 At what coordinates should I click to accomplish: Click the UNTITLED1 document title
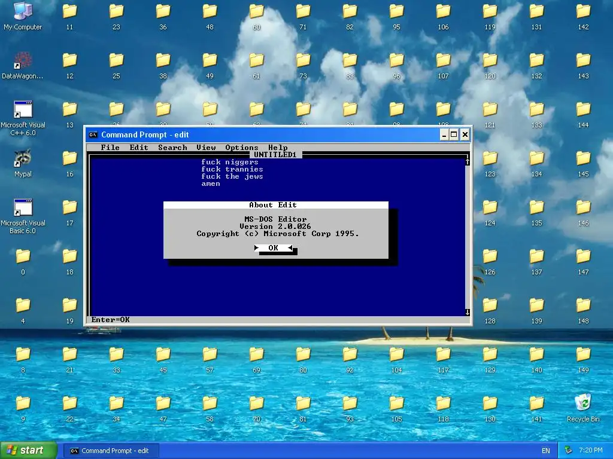pyautogui.click(x=275, y=155)
